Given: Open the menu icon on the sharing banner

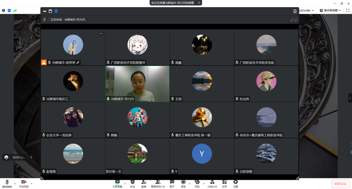Looking at the screenshot, I should (199, 3).
